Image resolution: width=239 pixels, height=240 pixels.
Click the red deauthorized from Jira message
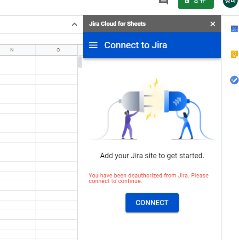pyautogui.click(x=148, y=178)
